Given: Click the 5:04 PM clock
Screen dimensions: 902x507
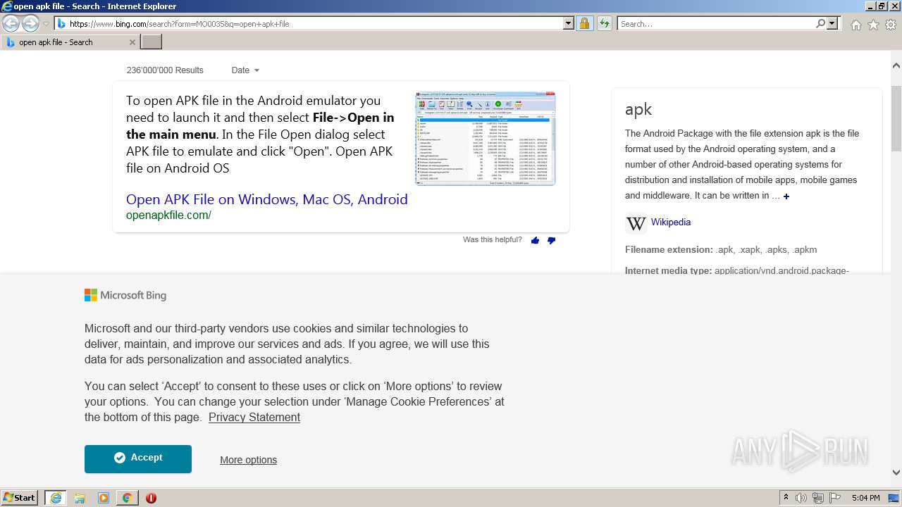Looking at the screenshot, I should pyautogui.click(x=865, y=498).
